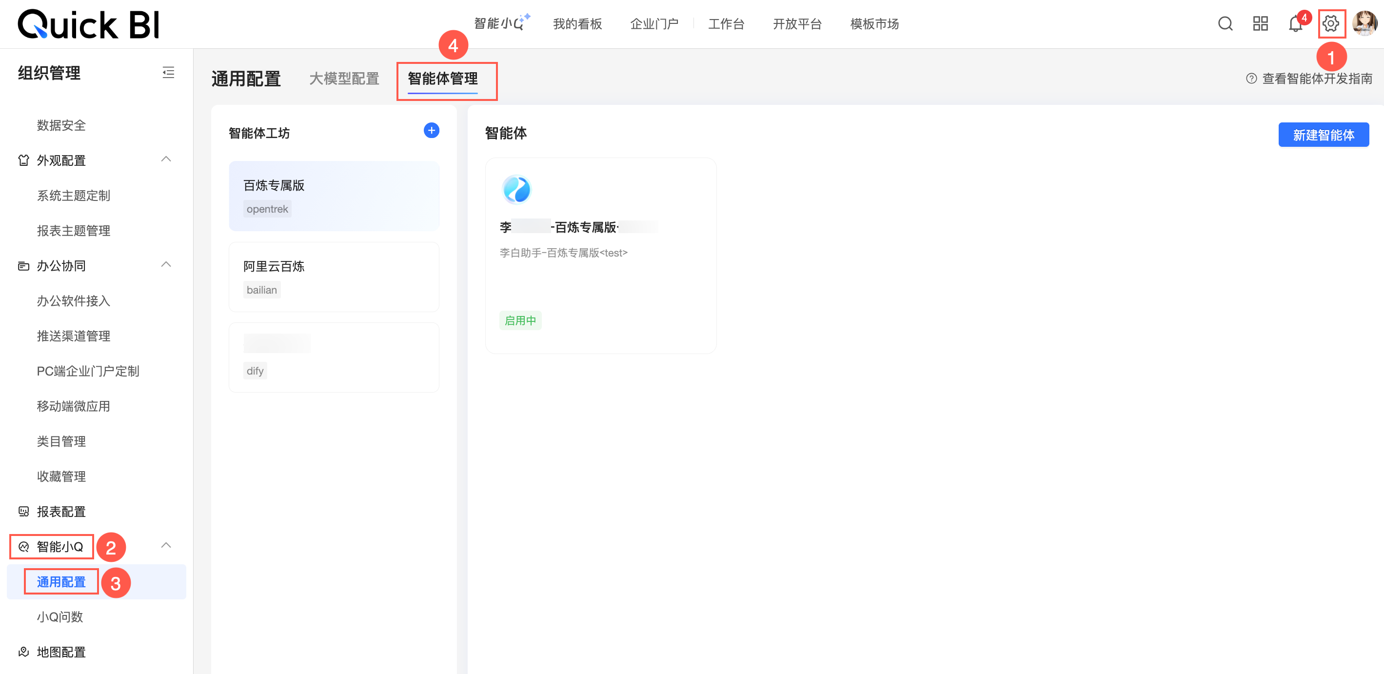Select the dify workshop card
The height and width of the screenshot is (674, 1384).
point(334,357)
